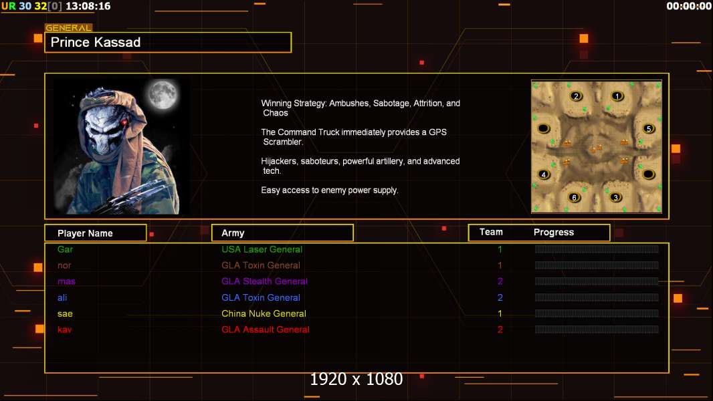Click the Team column header label
The width and height of the screenshot is (713, 401).
tap(491, 232)
